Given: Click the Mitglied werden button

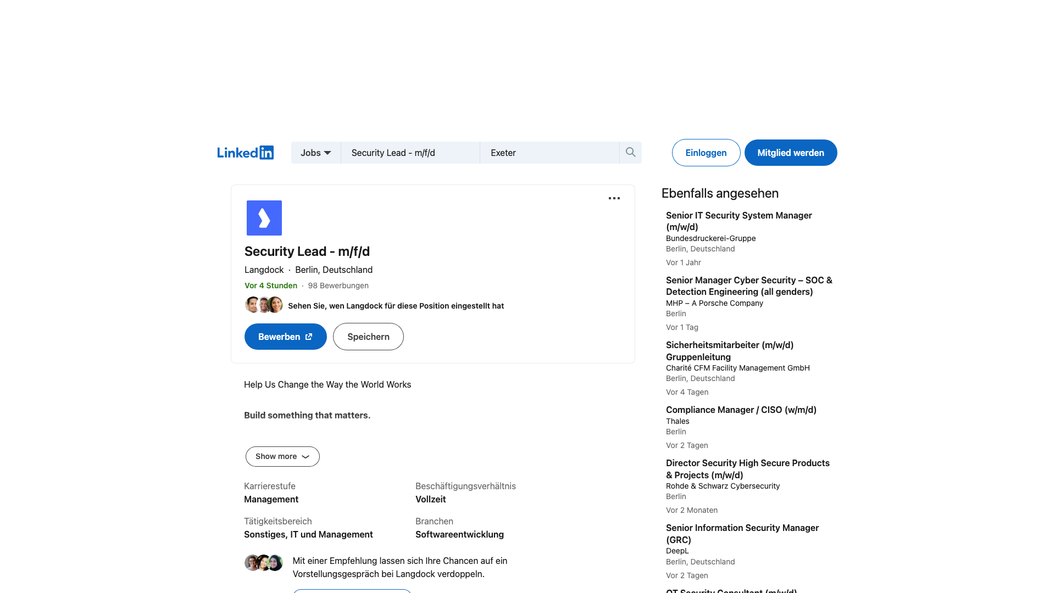Looking at the screenshot, I should pos(791,153).
